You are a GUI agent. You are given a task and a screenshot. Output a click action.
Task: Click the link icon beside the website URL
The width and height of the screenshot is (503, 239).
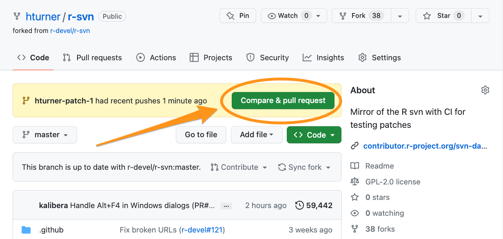point(355,146)
